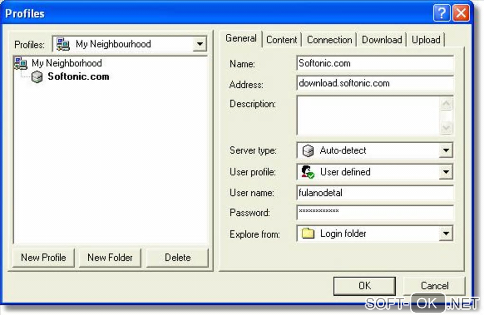Expand the Explore from dropdown arrow
The image size is (484, 315).
(446, 233)
